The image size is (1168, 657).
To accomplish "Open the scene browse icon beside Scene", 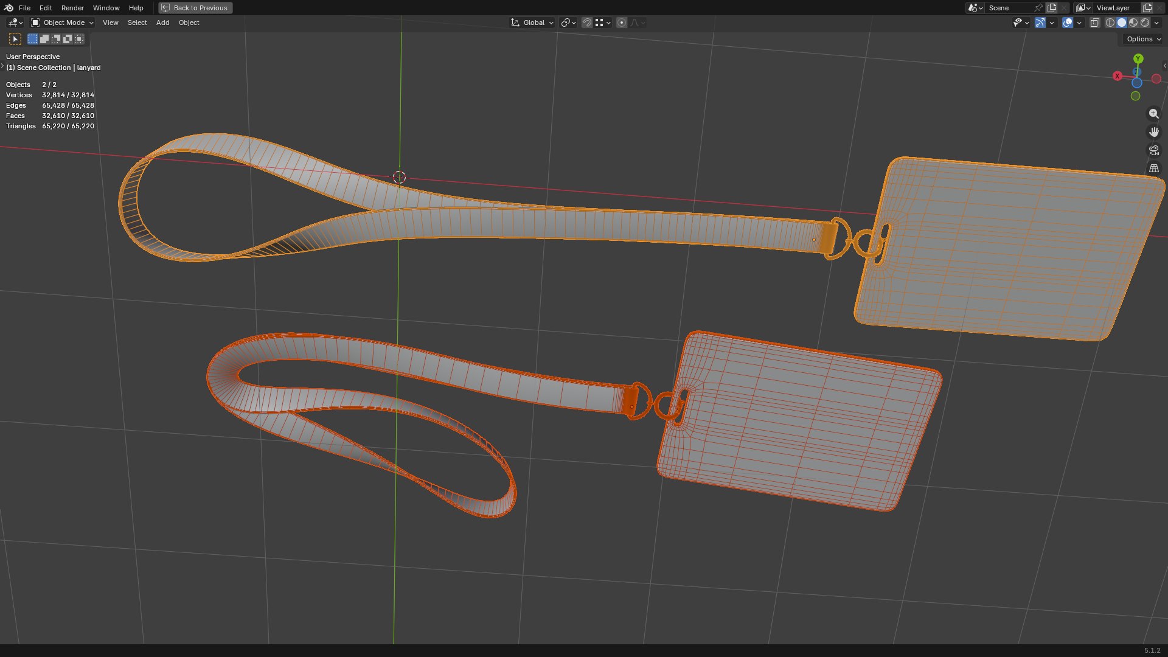I will (x=975, y=8).
